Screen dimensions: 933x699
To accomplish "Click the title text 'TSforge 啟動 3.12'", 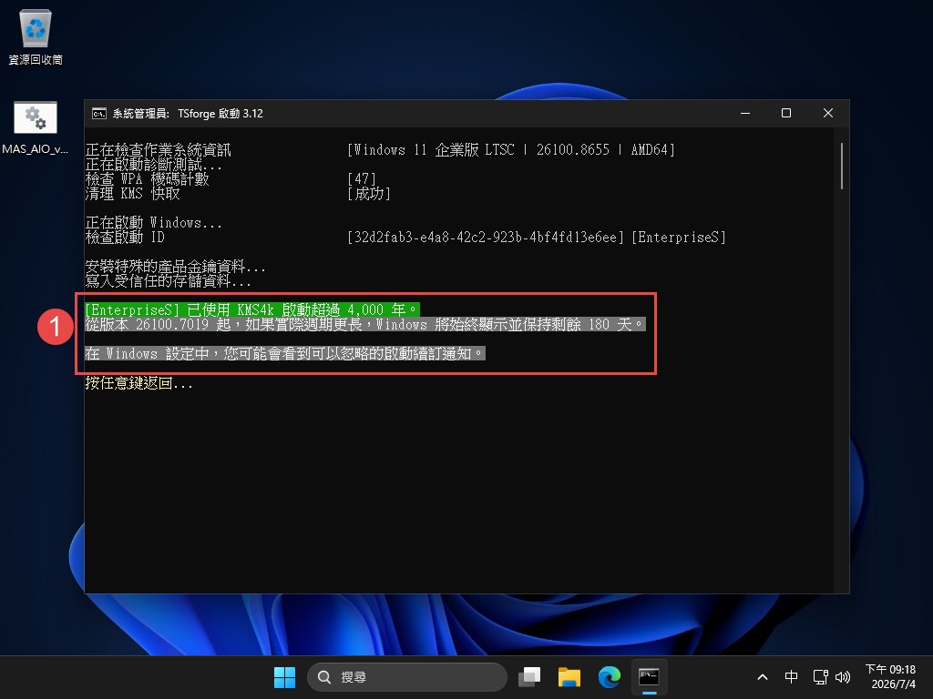I will [x=220, y=114].
